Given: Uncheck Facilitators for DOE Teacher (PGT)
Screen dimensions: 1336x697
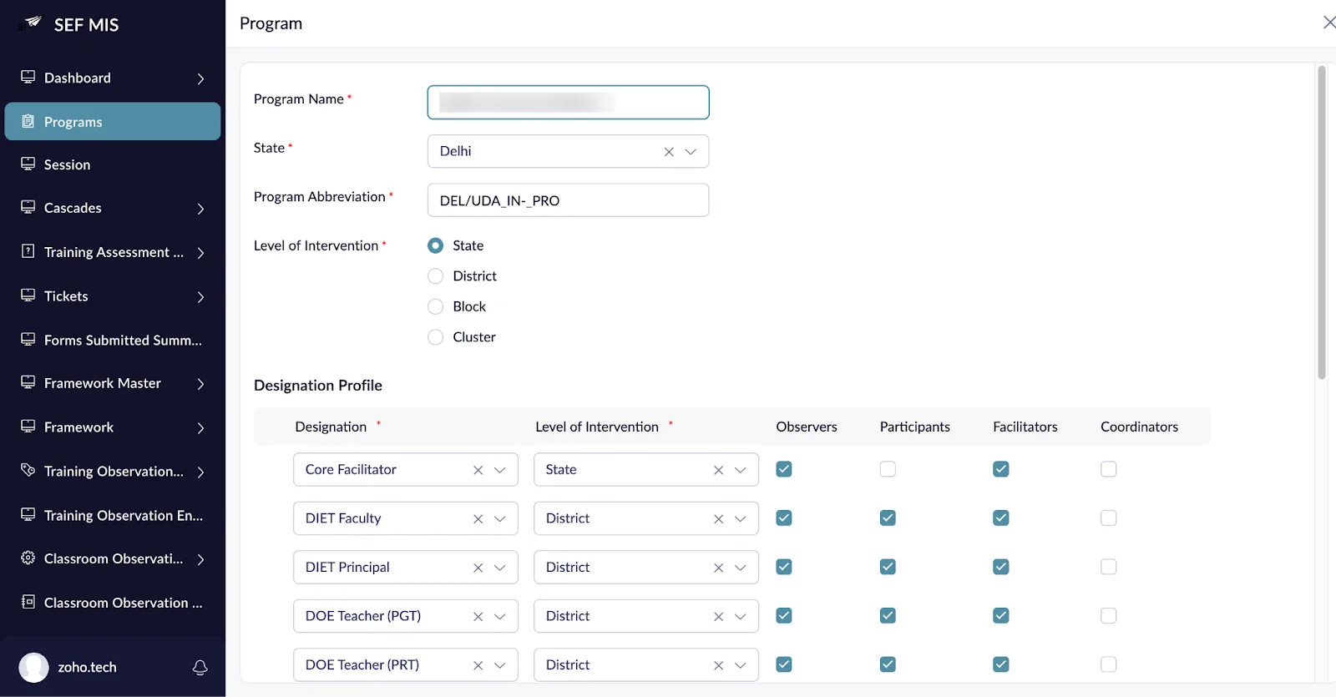Looking at the screenshot, I should click(1001, 615).
